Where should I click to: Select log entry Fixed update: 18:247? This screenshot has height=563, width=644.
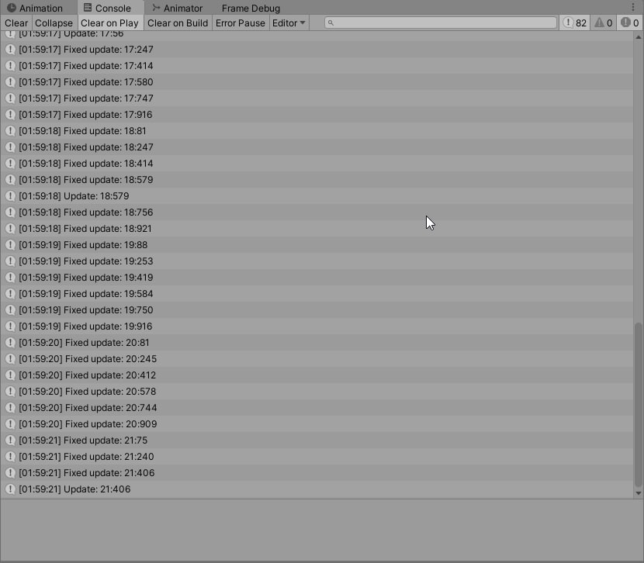[x=317, y=147]
